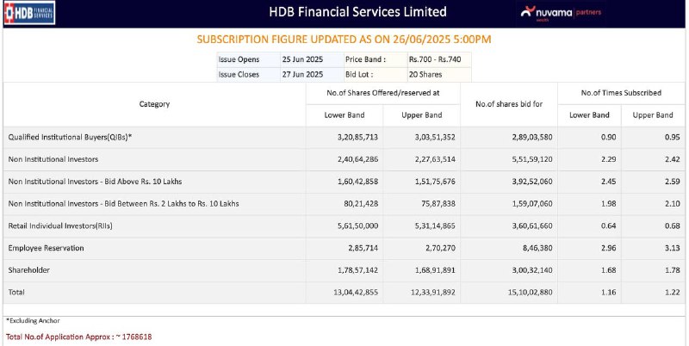Select RII upper band value '5,31,14,865'

tap(435, 226)
